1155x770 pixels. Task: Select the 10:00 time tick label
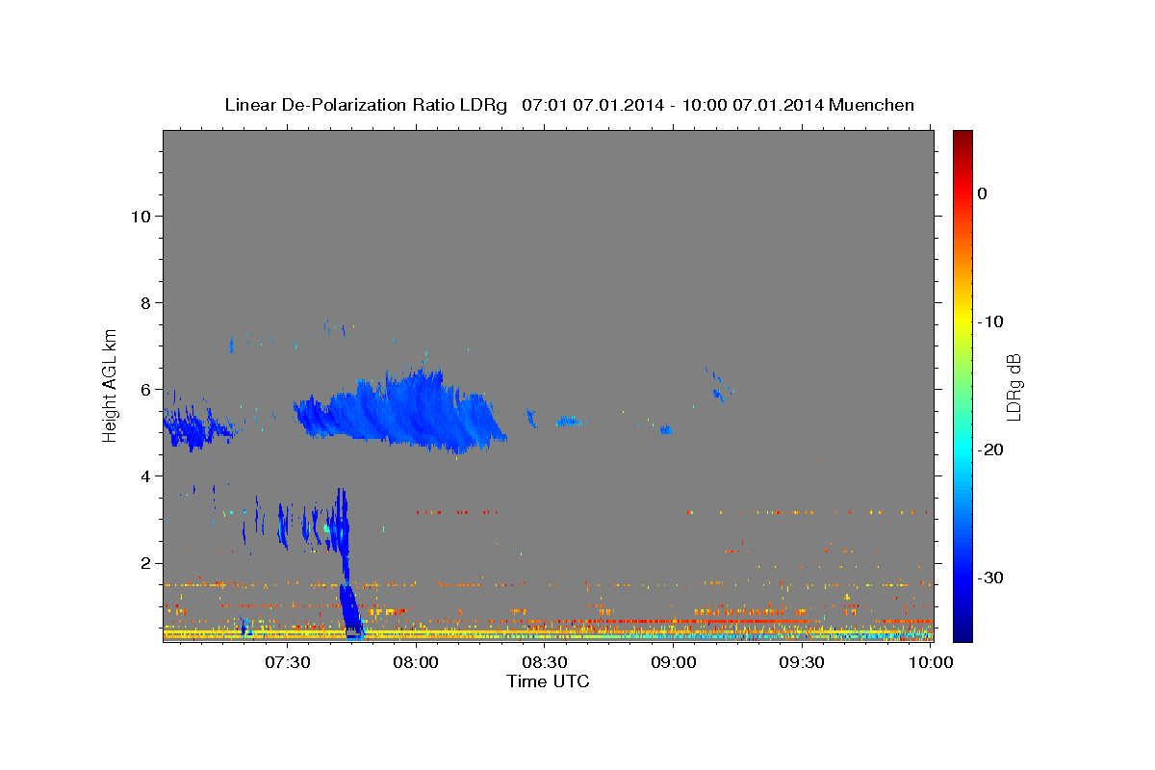(x=931, y=662)
